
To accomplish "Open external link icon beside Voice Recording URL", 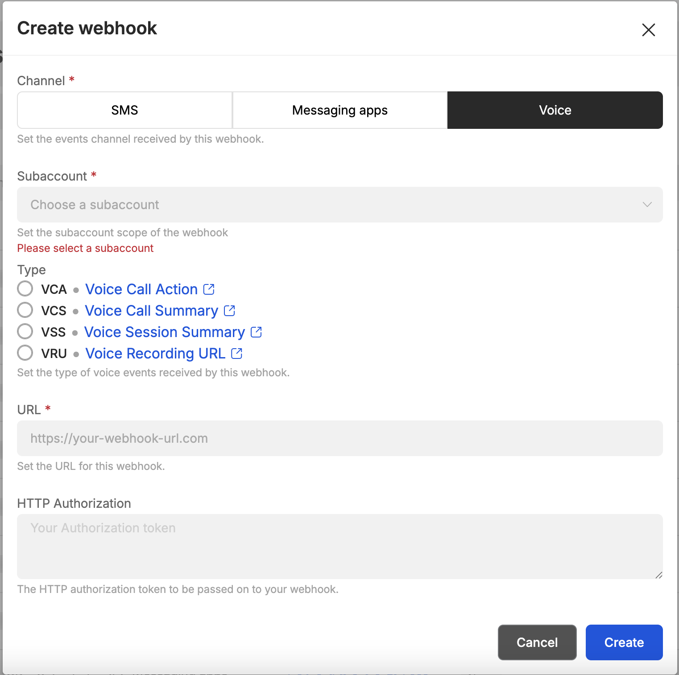I will click(237, 354).
